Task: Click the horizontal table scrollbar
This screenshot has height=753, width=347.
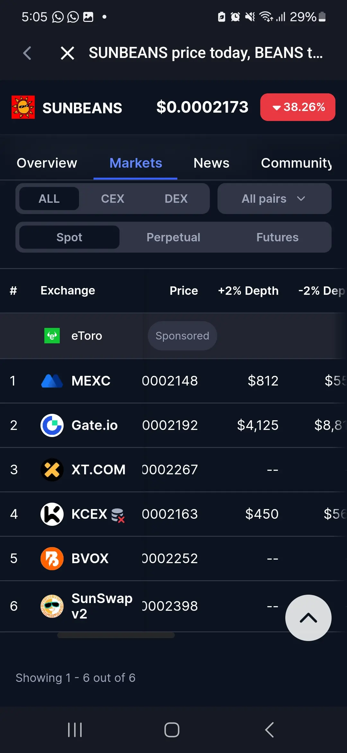Action: (x=116, y=635)
